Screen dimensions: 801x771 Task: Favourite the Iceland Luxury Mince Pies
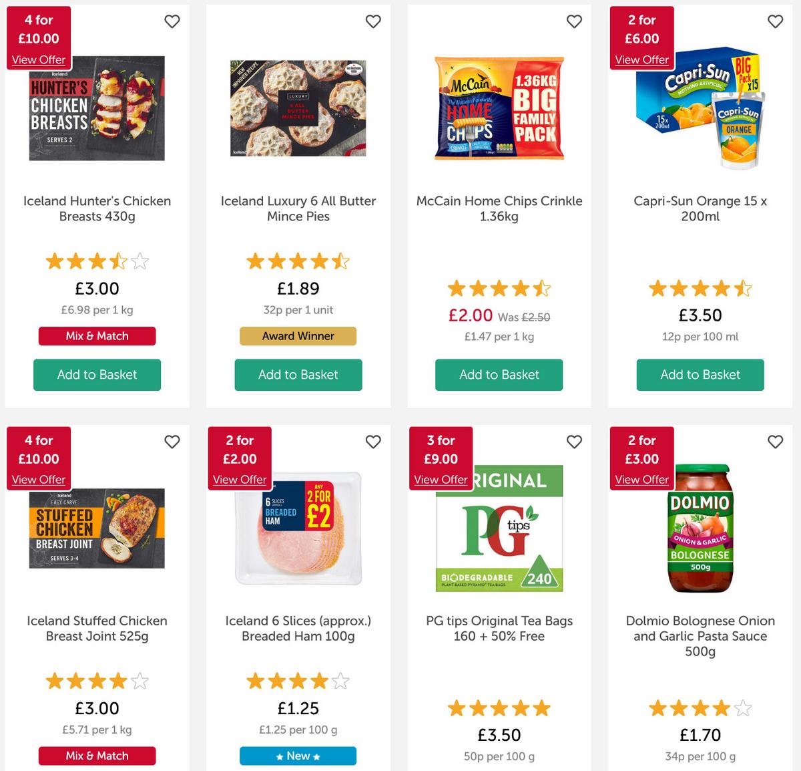pos(373,21)
